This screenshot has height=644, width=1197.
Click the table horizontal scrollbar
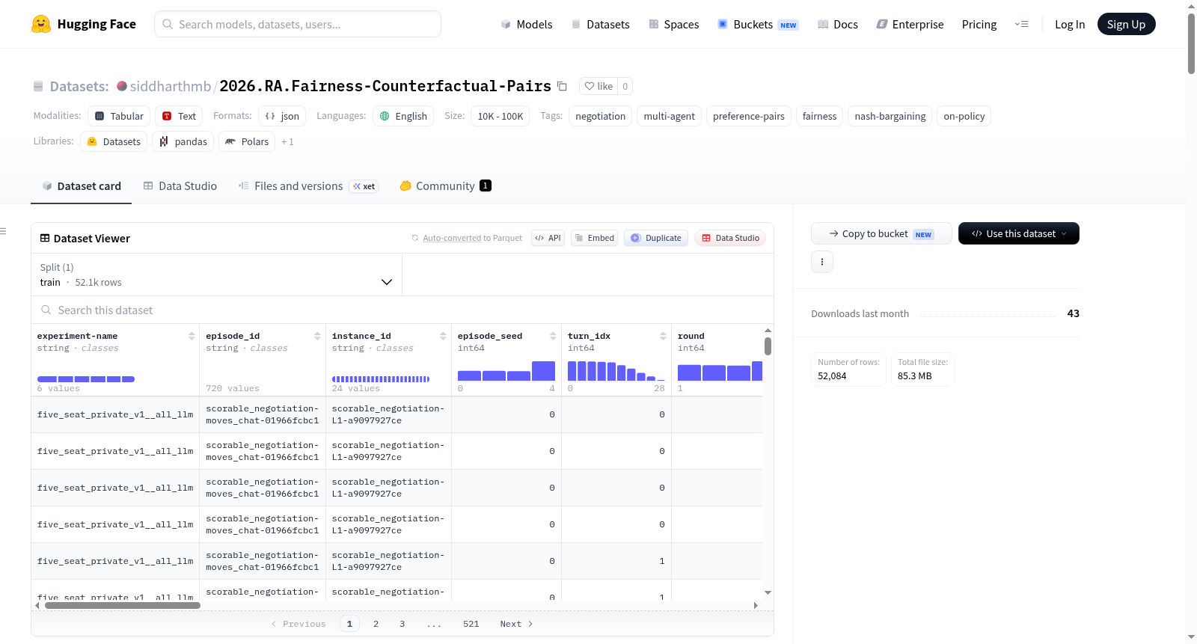pos(123,606)
